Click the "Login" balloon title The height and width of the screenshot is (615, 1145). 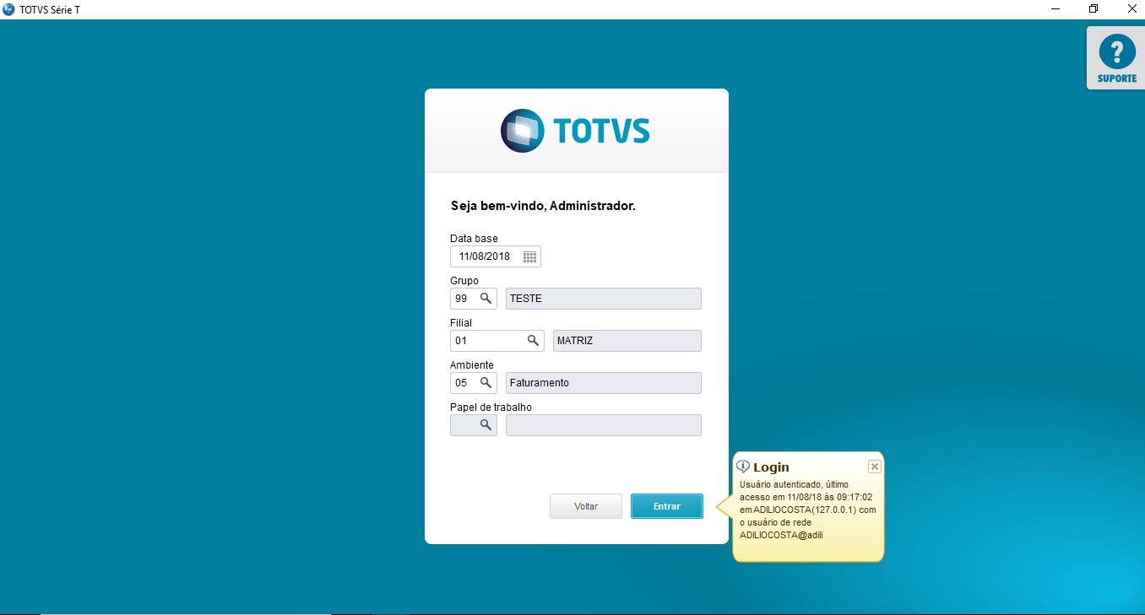771,467
